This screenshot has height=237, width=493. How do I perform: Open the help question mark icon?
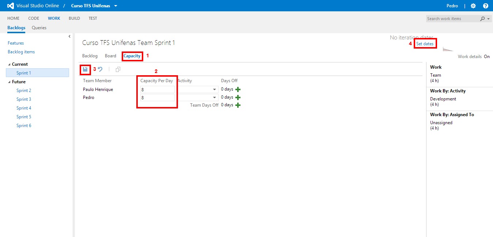[485, 6]
